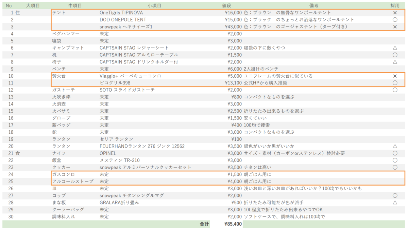Viewport: 408px width, 230px height.
Task: Select CAPTSAIN STAG ドリンクホルダー付 cell
Action: coord(139,62)
